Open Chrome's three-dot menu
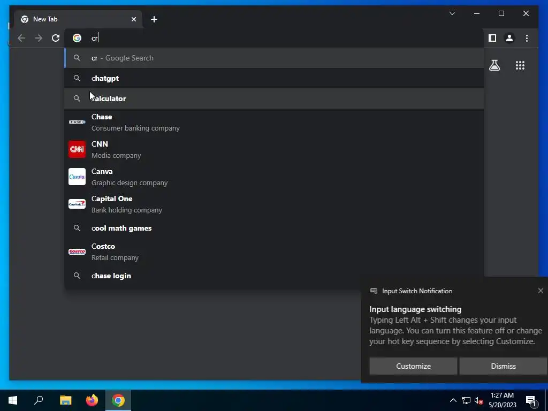 click(527, 38)
